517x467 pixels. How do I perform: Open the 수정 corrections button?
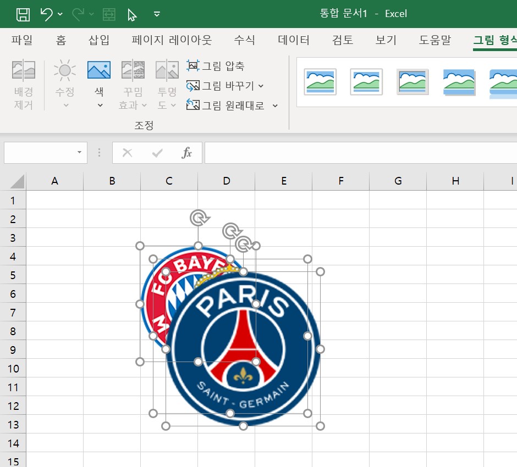65,84
